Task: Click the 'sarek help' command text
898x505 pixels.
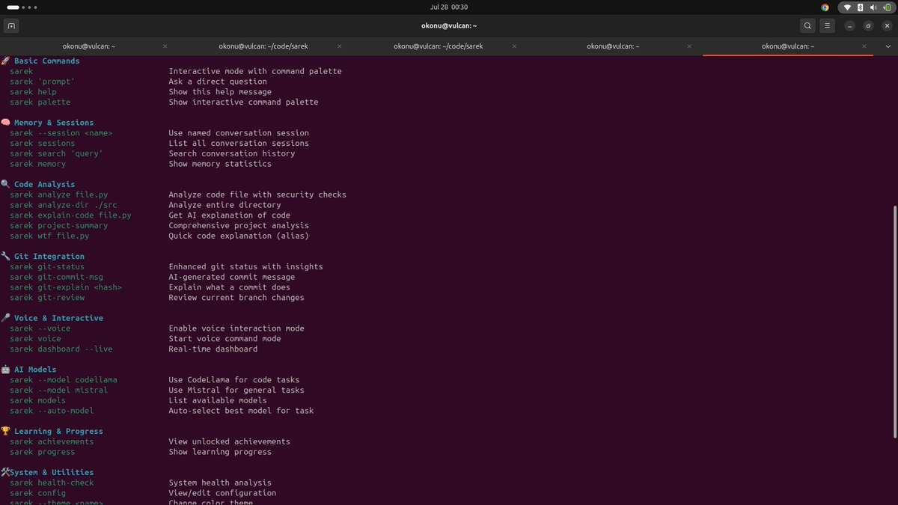Action: pyautogui.click(x=33, y=92)
